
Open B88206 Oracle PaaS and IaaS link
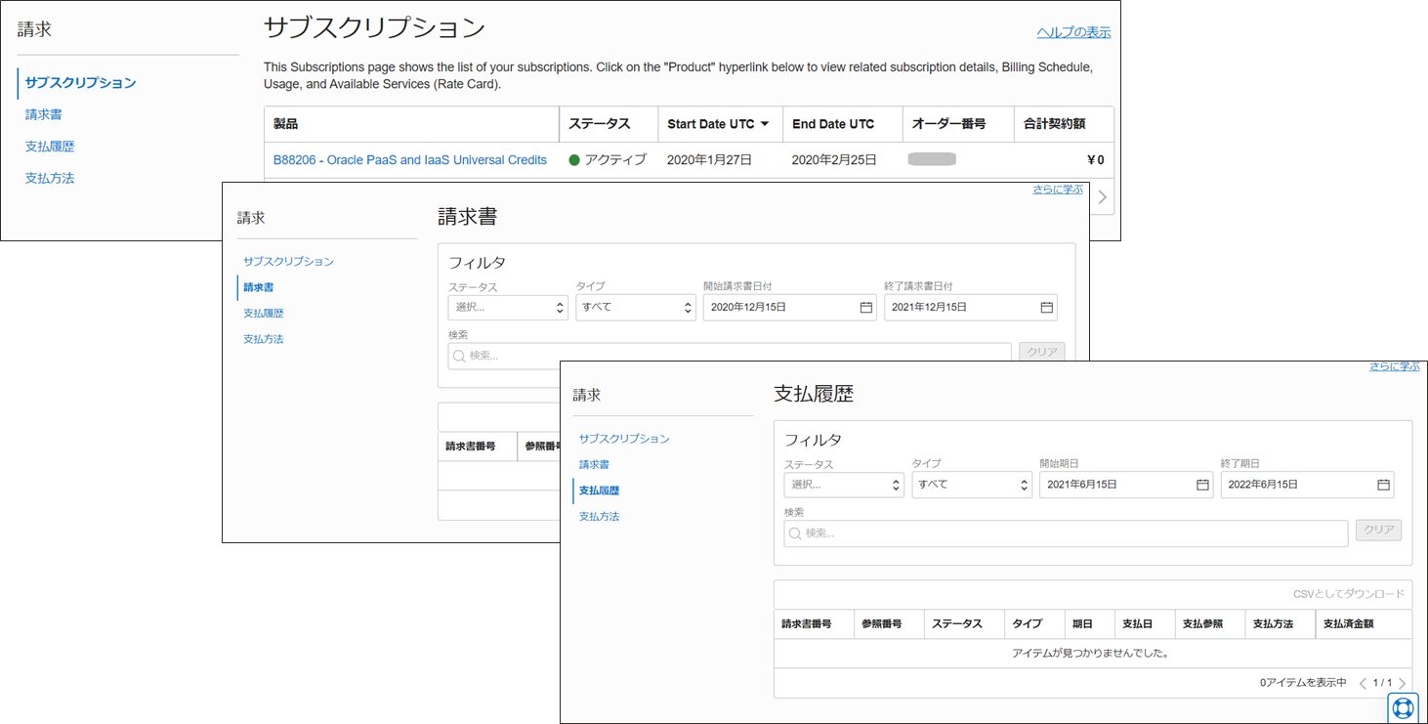(x=410, y=159)
